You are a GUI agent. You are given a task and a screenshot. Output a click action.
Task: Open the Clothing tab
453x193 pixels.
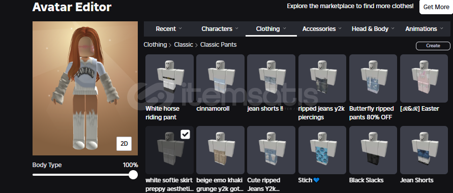[x=271, y=29]
